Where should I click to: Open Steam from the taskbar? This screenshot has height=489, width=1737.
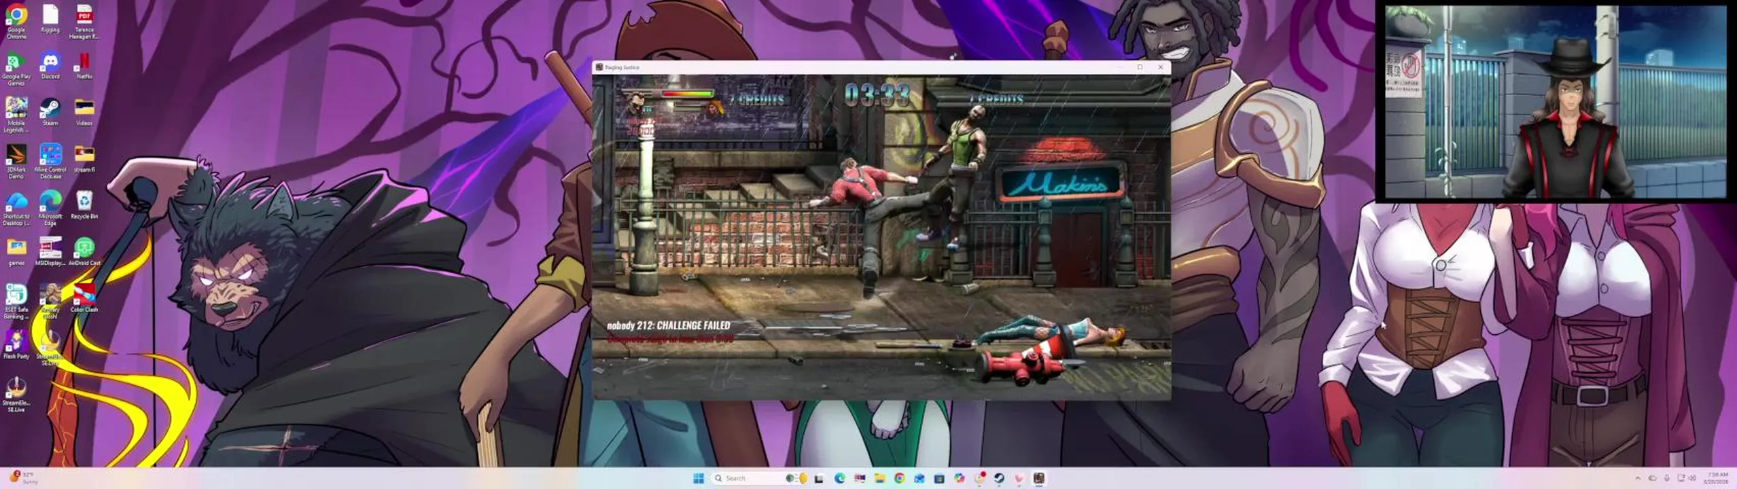click(x=999, y=478)
